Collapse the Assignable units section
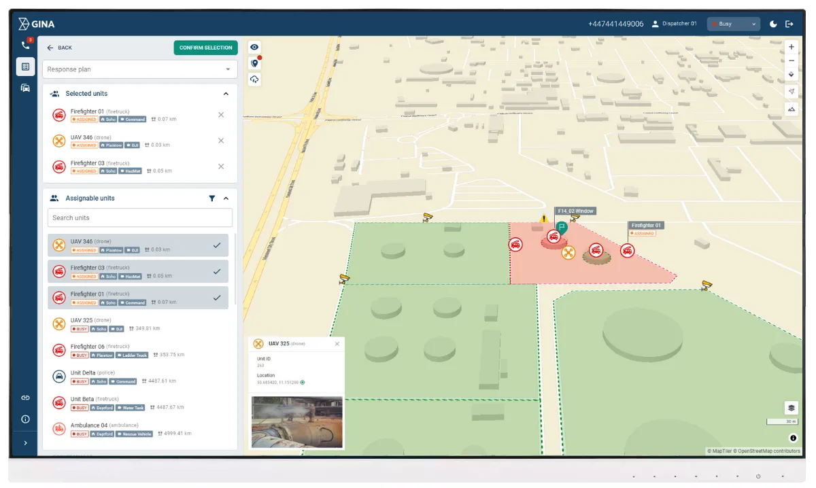816x488 pixels. 226,198
